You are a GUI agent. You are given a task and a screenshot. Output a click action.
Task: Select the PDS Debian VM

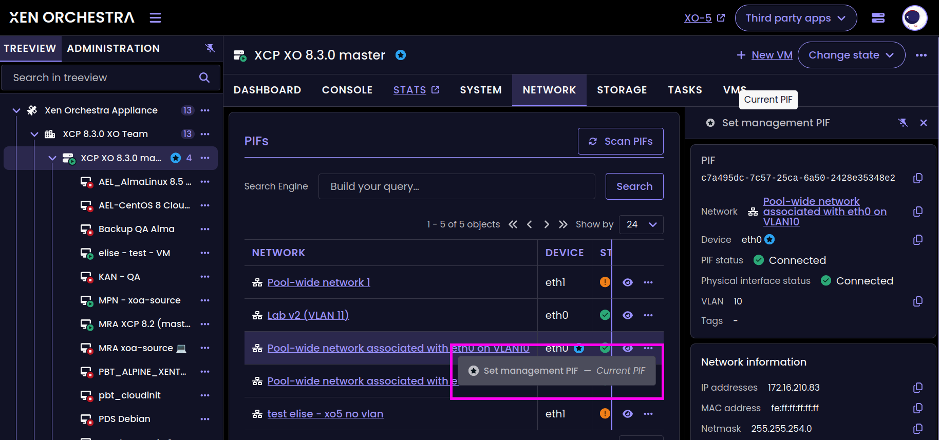pyautogui.click(x=124, y=419)
